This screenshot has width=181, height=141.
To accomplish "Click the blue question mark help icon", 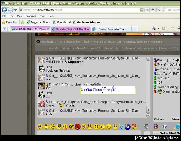I will (164, 127).
